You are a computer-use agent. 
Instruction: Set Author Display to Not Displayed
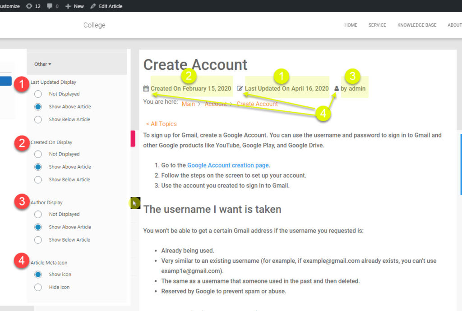(38, 214)
